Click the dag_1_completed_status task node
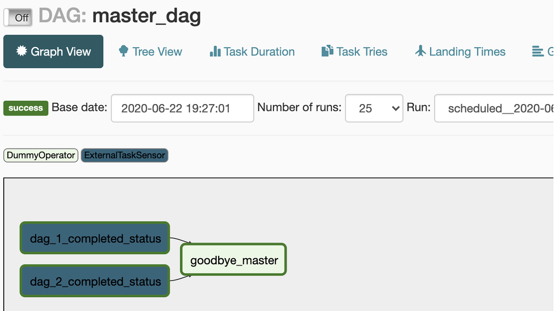This screenshot has width=555, height=311. coord(94,238)
